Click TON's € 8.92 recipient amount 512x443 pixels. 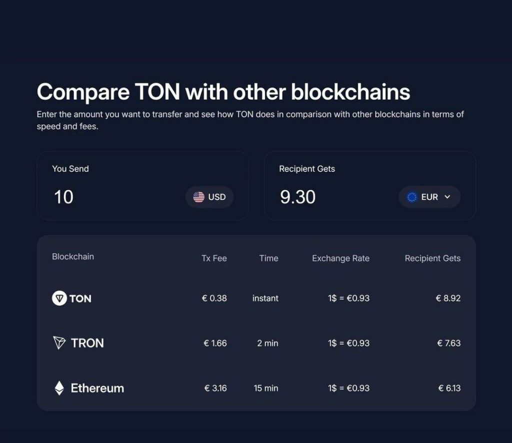448,298
